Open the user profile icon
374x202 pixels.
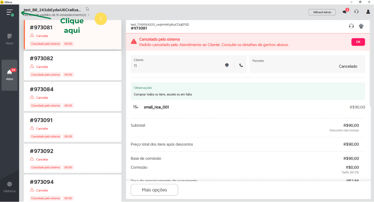(368, 12)
